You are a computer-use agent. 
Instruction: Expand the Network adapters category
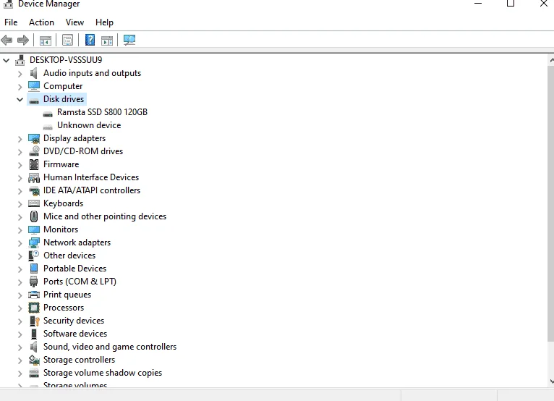pos(20,243)
